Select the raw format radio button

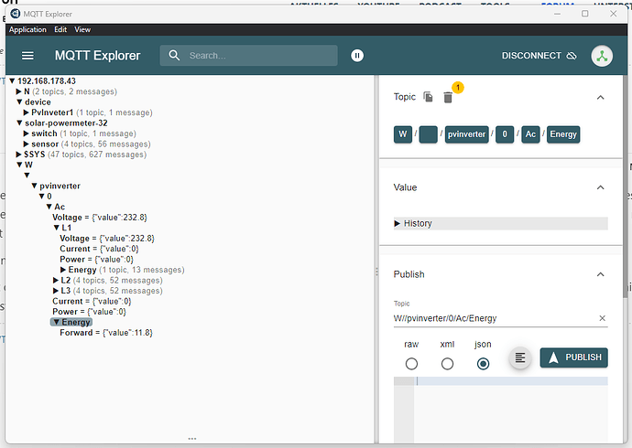click(411, 364)
